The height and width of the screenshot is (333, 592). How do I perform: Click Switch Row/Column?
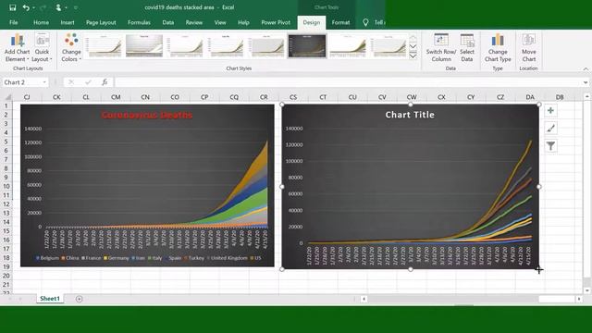[x=441, y=47]
